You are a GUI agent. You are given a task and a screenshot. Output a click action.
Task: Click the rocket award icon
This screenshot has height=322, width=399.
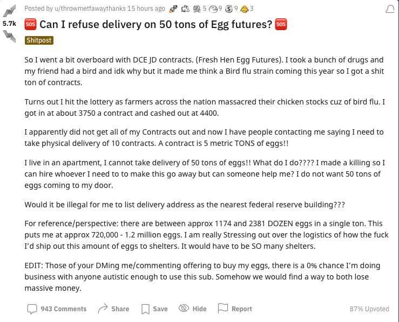[x=173, y=9]
